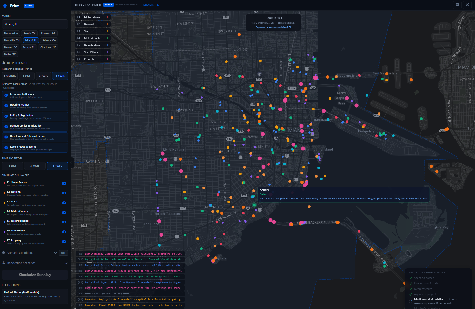
Task: Click the ALPHA badge next to Prism
Action: click(x=28, y=6)
